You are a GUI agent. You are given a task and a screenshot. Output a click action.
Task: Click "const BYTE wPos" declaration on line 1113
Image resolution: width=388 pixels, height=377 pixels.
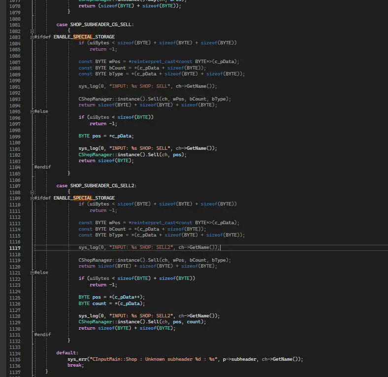159,223
